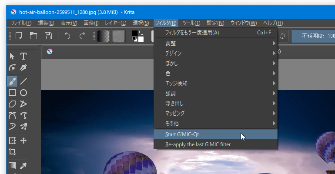Image resolution: width=335 pixels, height=174 pixels.
Task: Choose フィルタをもう一度適用(A) menu entry
Action: 215,33
